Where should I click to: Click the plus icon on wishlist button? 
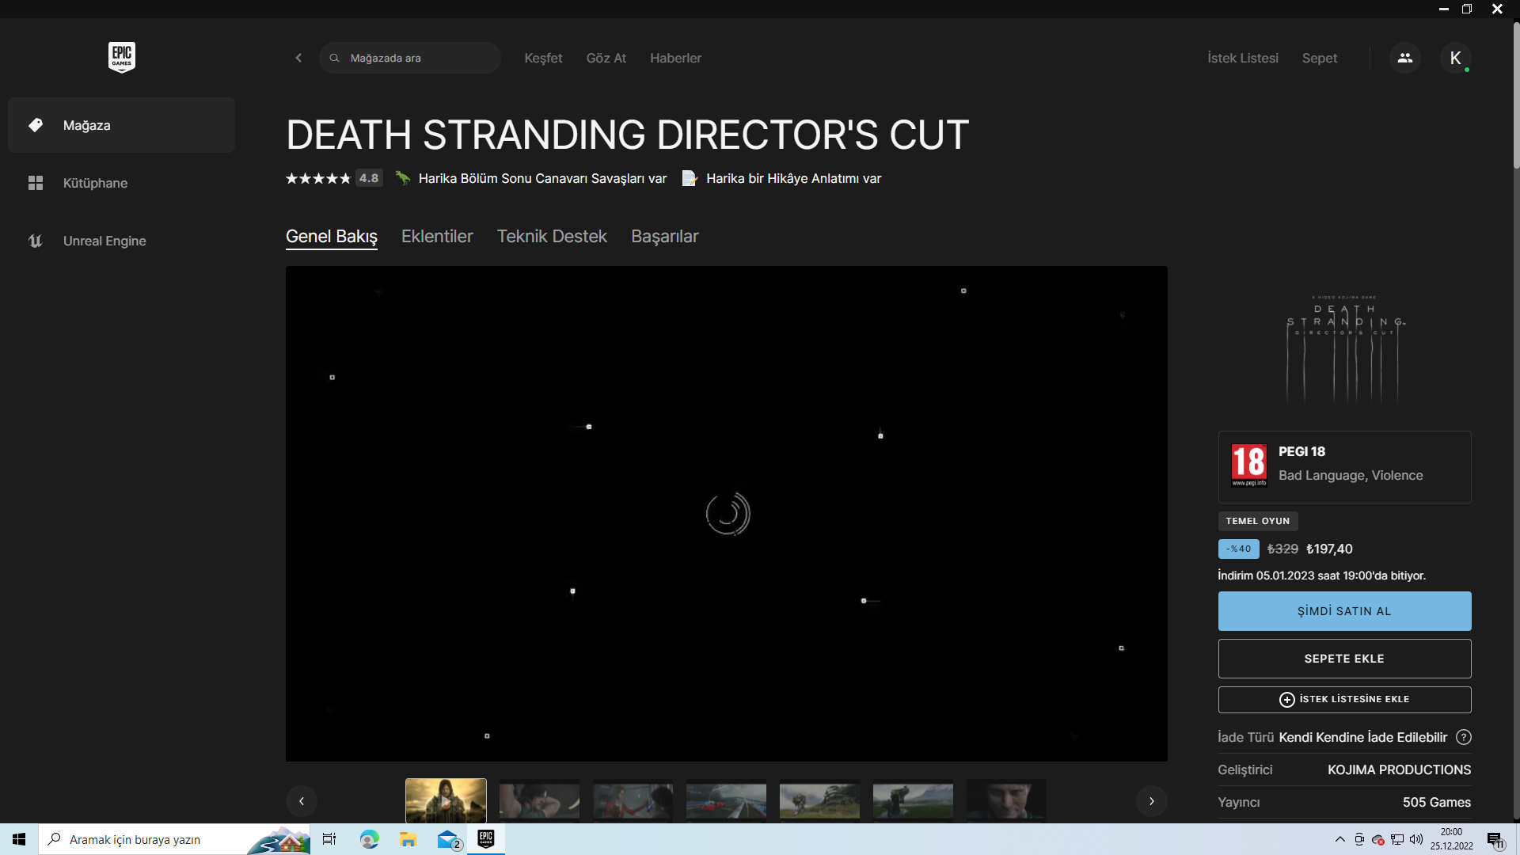(x=1287, y=700)
